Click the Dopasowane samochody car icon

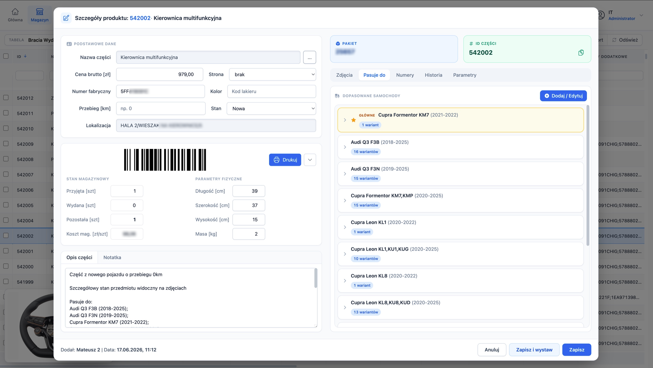pyautogui.click(x=337, y=96)
